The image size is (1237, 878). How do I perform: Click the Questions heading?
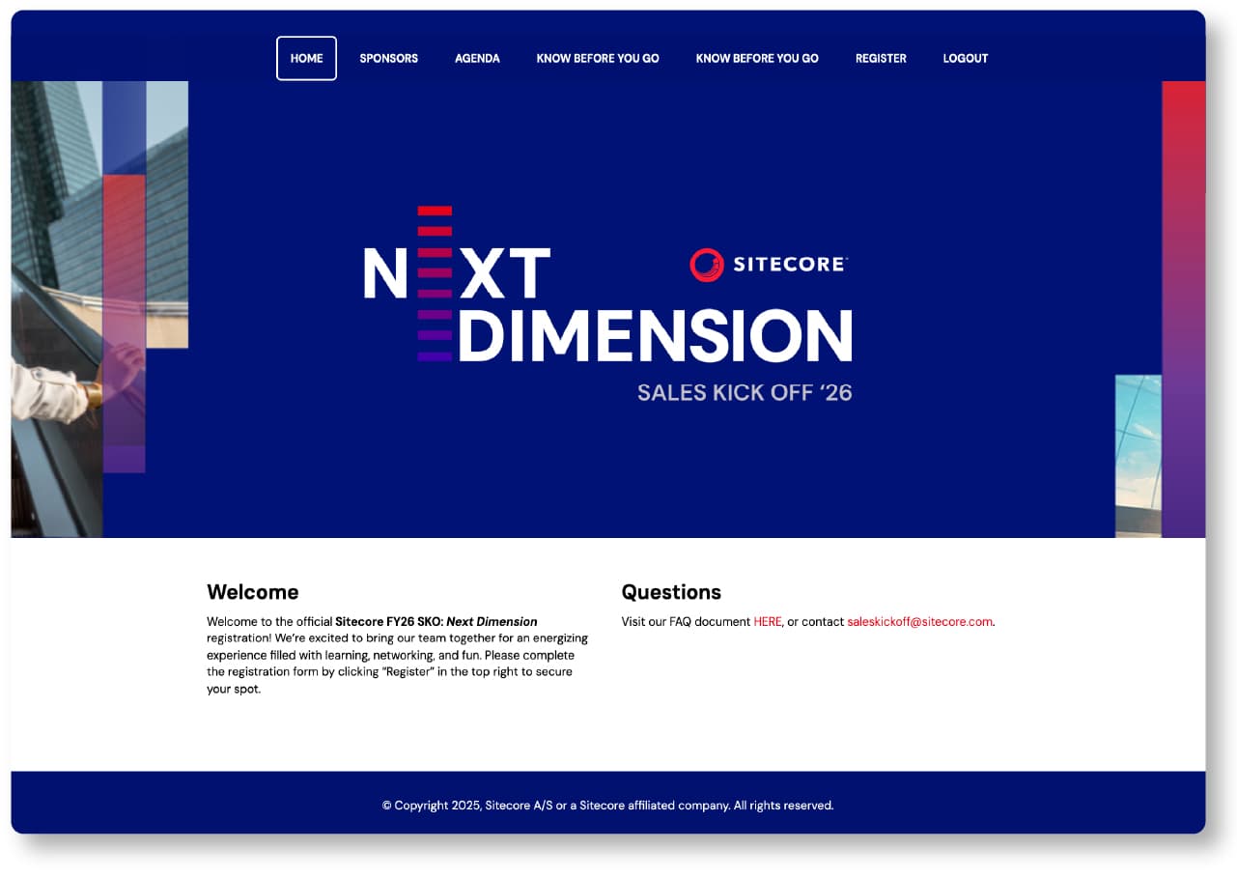pyautogui.click(x=670, y=592)
